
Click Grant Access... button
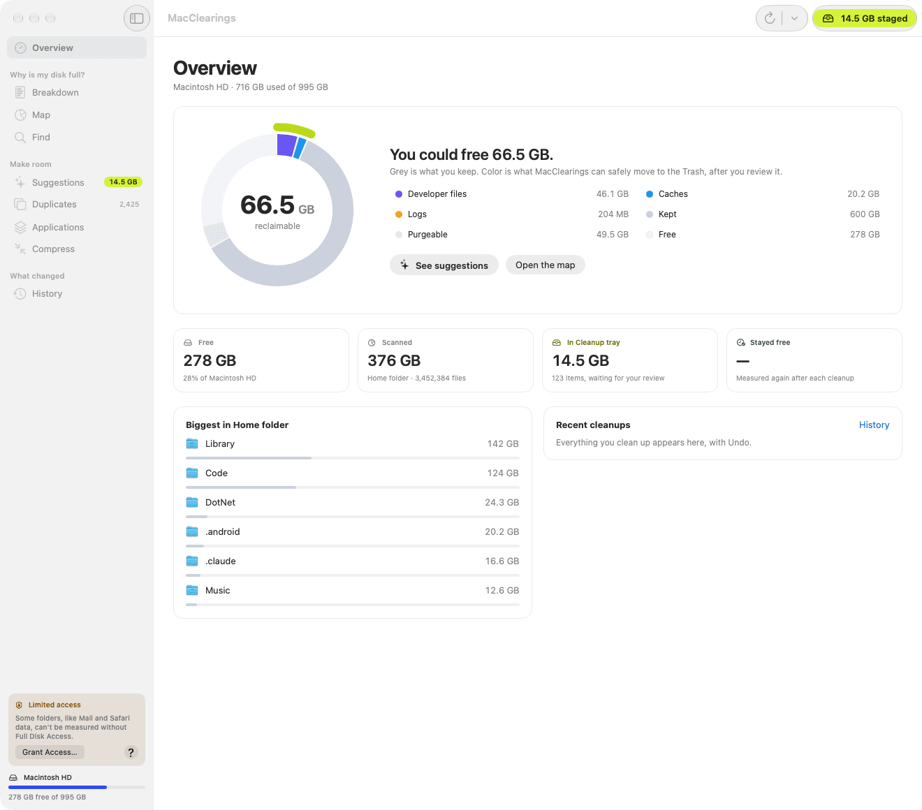(x=50, y=752)
